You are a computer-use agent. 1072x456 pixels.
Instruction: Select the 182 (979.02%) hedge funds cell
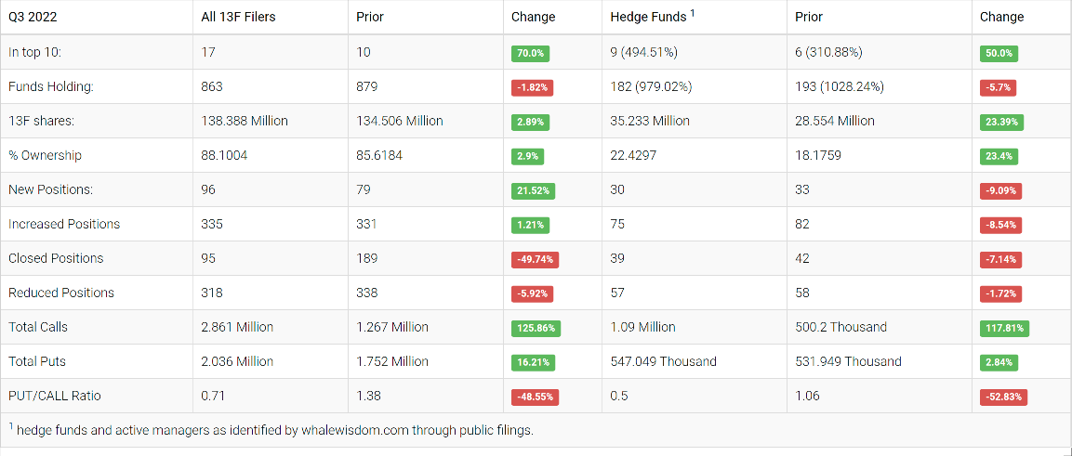(x=651, y=86)
